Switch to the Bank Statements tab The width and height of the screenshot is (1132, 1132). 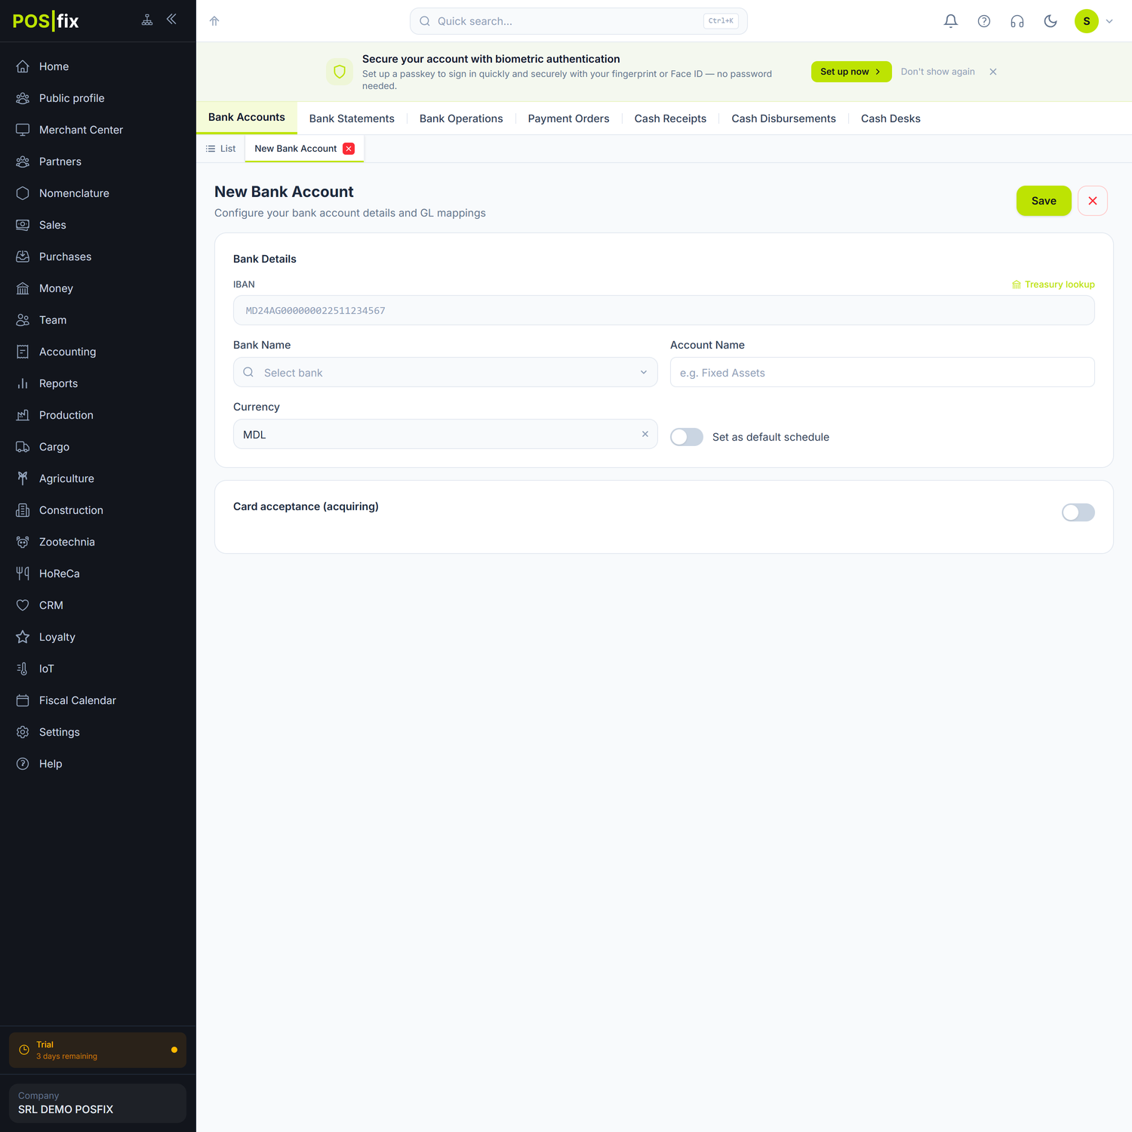pos(352,118)
